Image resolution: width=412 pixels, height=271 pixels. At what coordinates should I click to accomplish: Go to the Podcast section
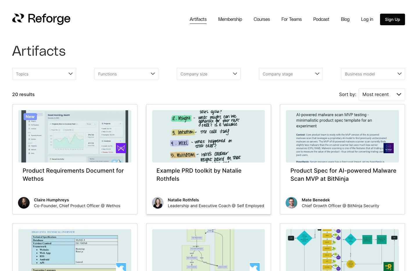(x=321, y=19)
